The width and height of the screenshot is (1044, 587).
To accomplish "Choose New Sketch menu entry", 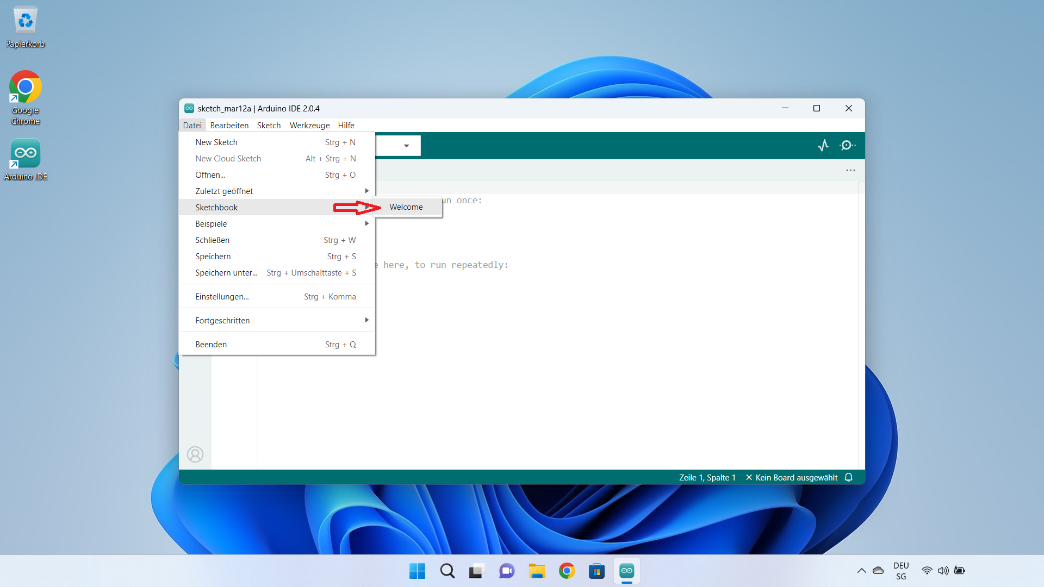I will click(216, 142).
